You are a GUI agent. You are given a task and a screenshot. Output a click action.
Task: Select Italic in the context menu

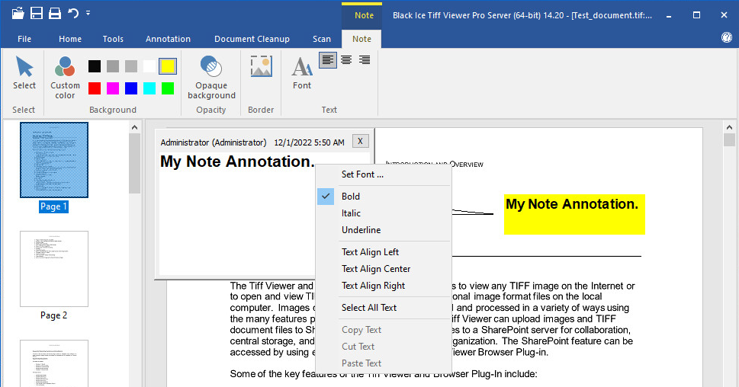(351, 213)
